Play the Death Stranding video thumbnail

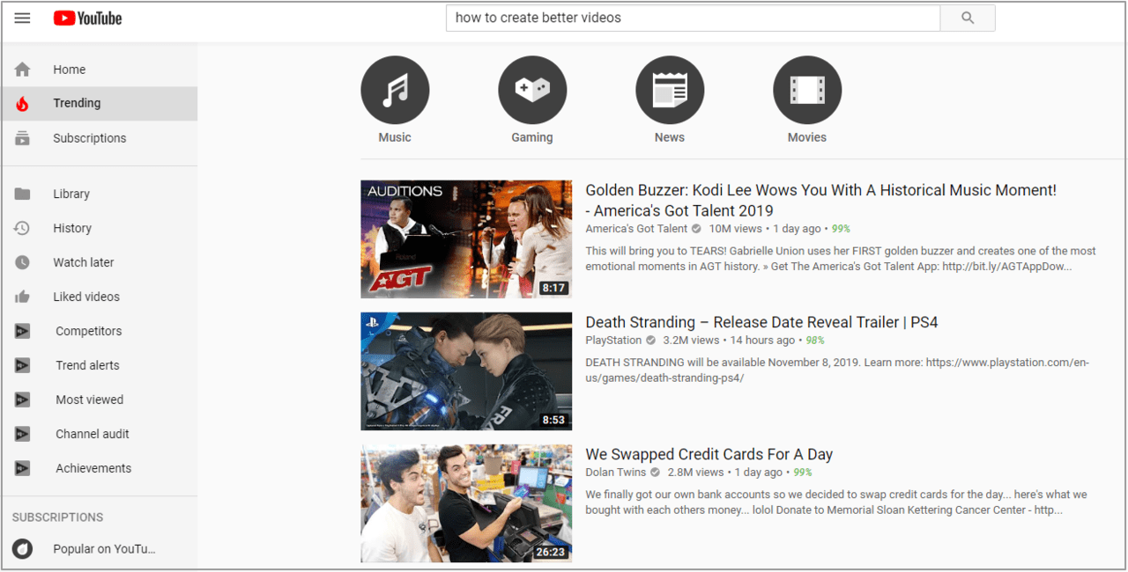click(x=466, y=371)
